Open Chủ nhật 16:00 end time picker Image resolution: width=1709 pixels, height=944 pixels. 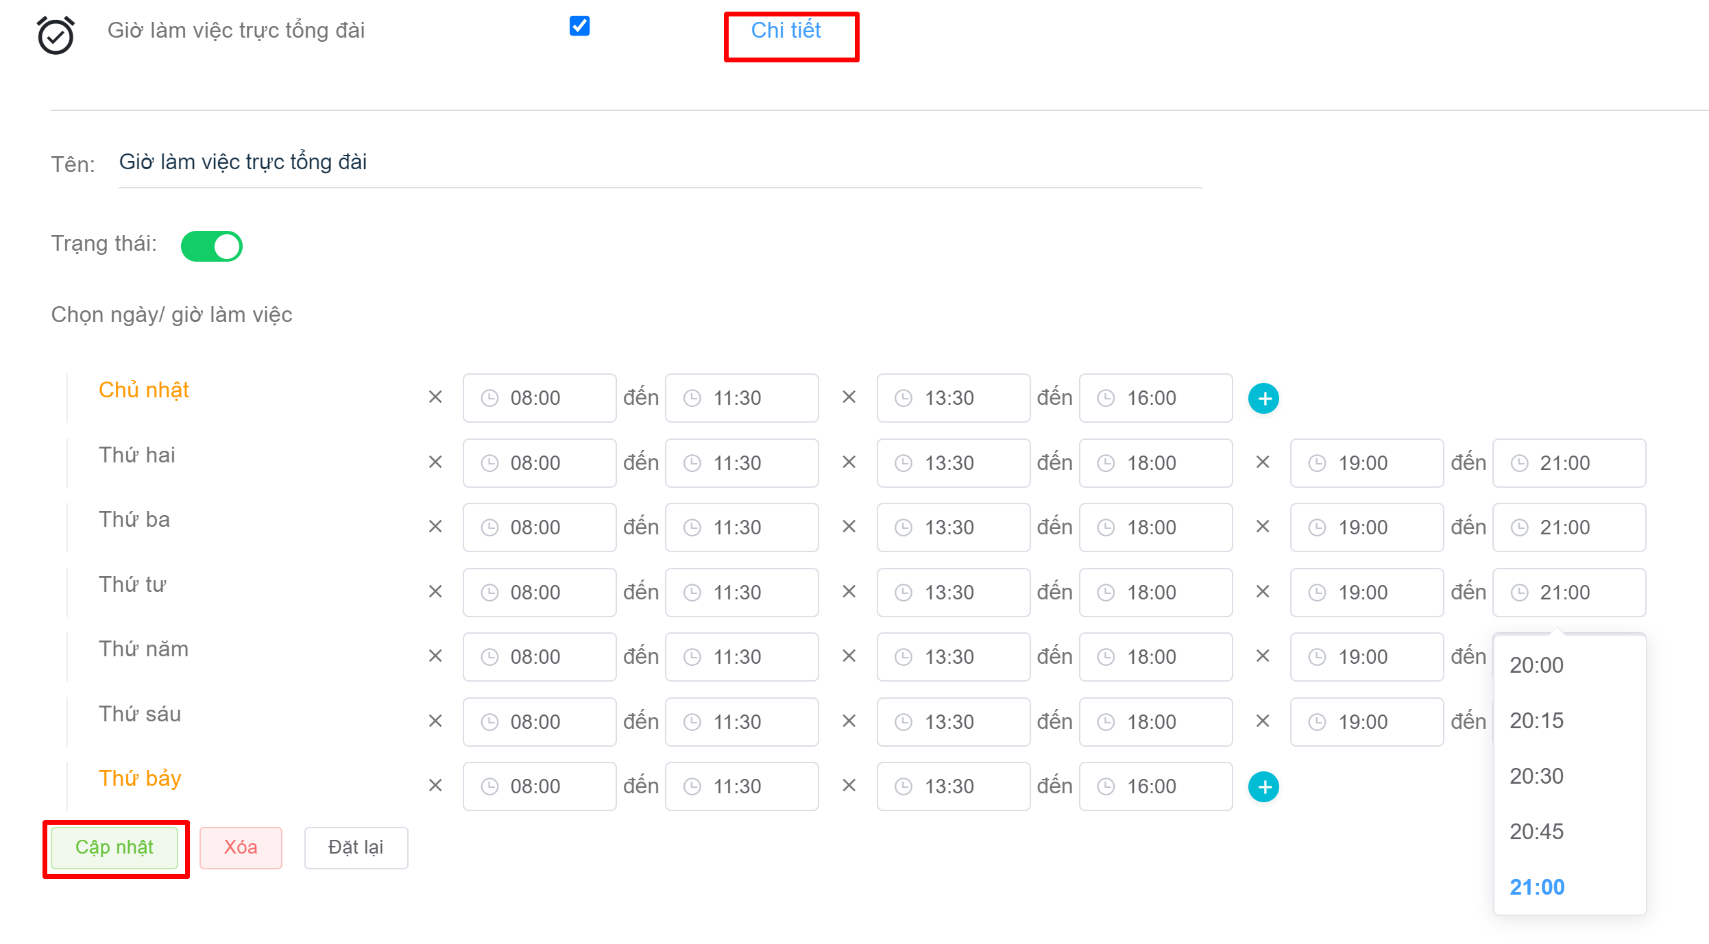(x=1155, y=398)
